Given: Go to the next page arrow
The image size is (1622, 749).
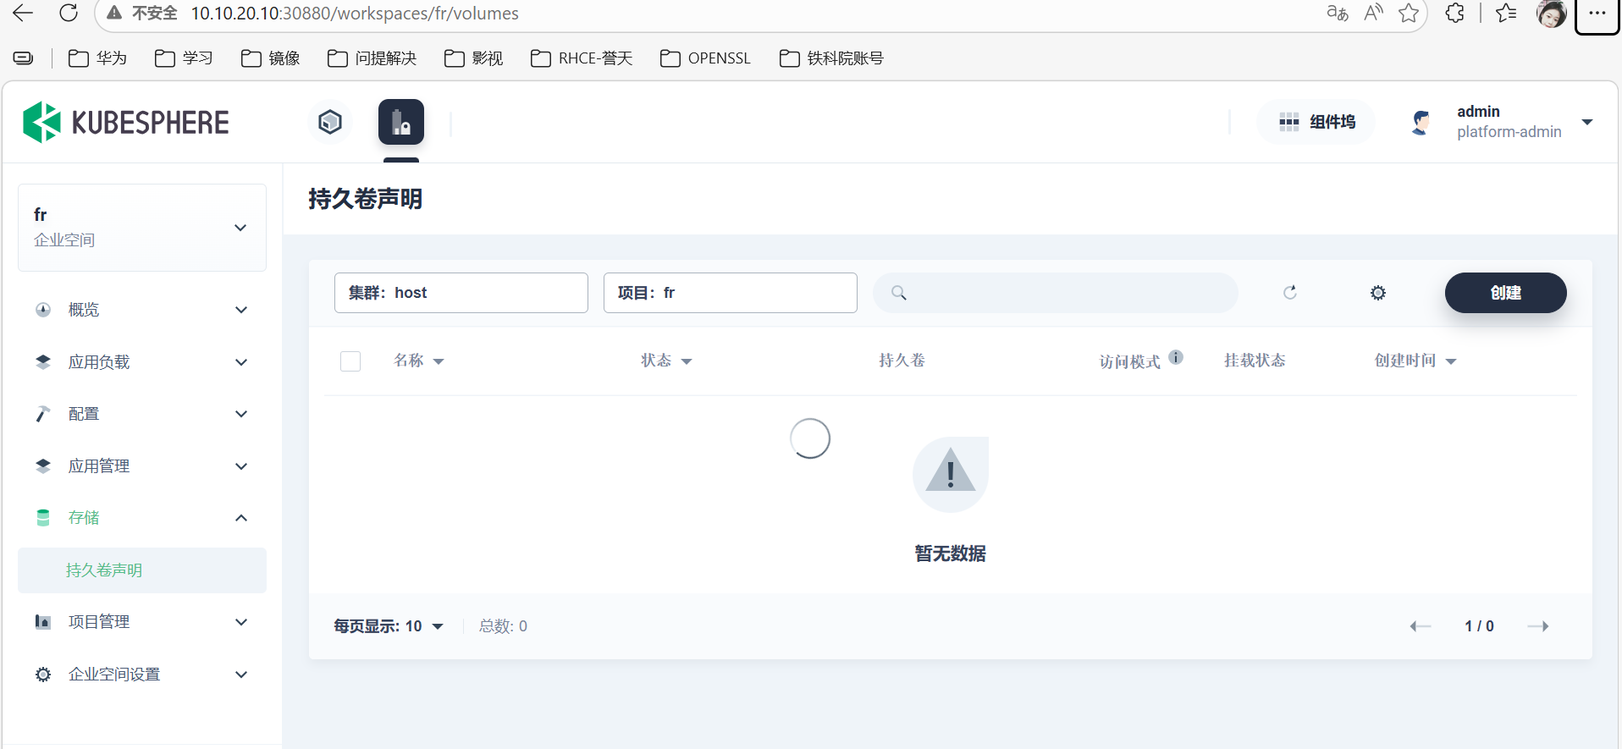Looking at the screenshot, I should [1537, 626].
